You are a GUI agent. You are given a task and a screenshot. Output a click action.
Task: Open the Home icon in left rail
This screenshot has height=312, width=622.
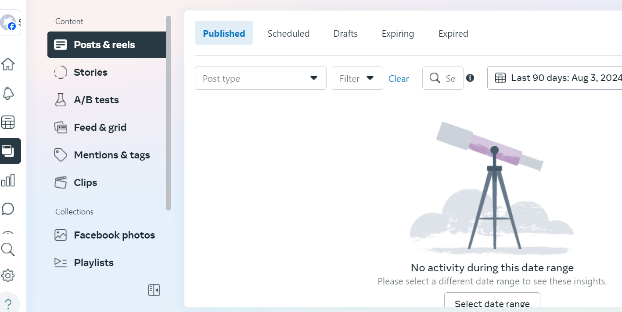pos(8,64)
